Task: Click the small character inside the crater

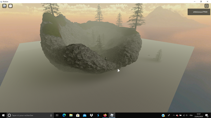Action: click(x=105, y=58)
